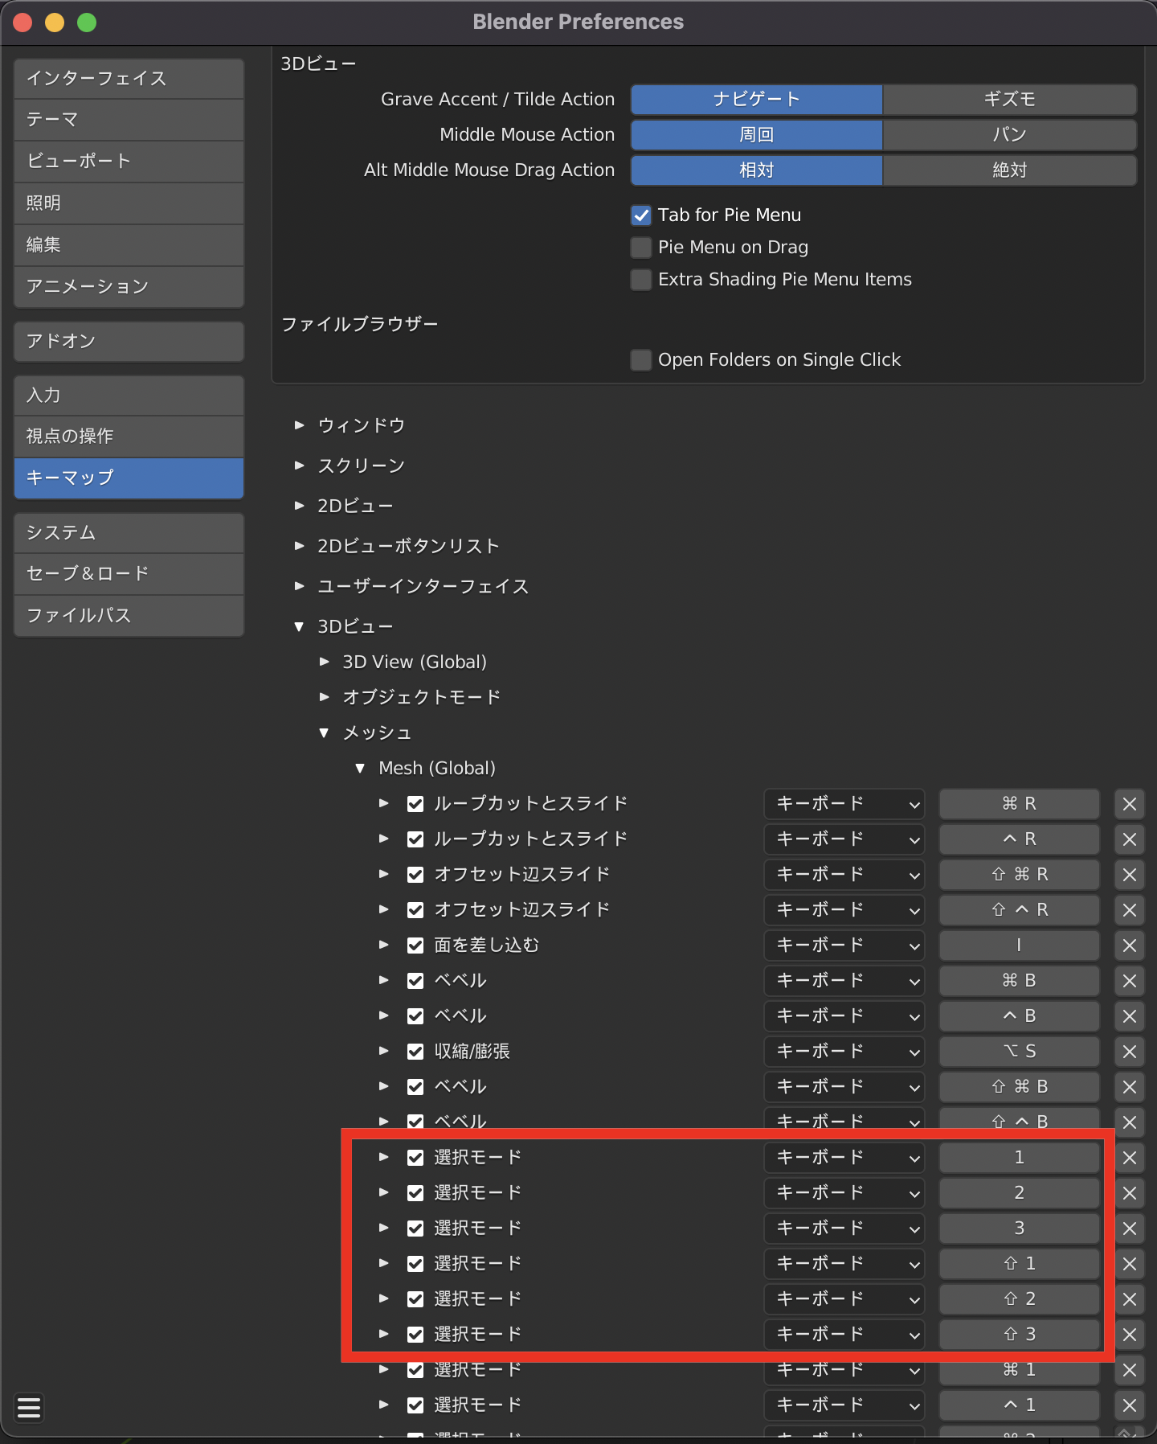Collapse the Mesh (Global) group

360,768
